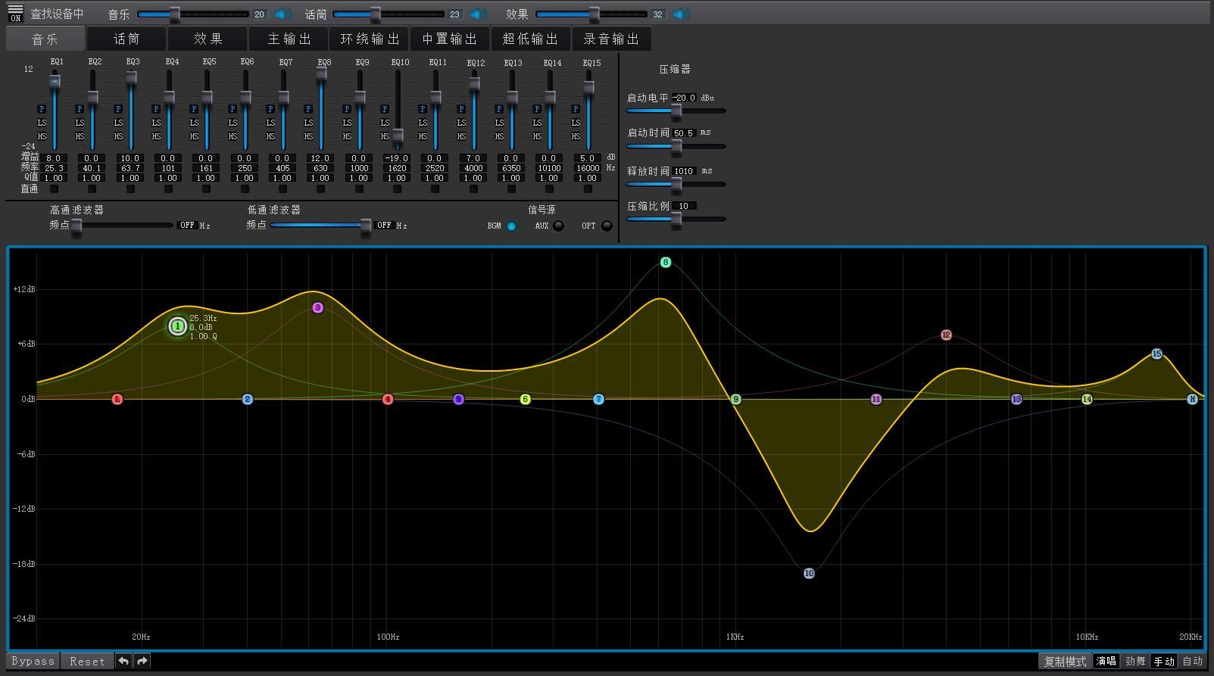Click 释放时间 value field 1010

coord(684,171)
